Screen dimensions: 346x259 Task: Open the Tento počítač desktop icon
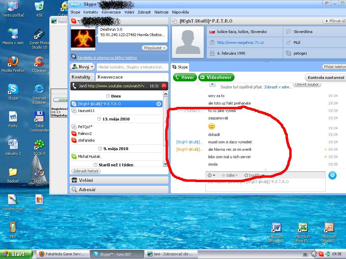pos(13,9)
